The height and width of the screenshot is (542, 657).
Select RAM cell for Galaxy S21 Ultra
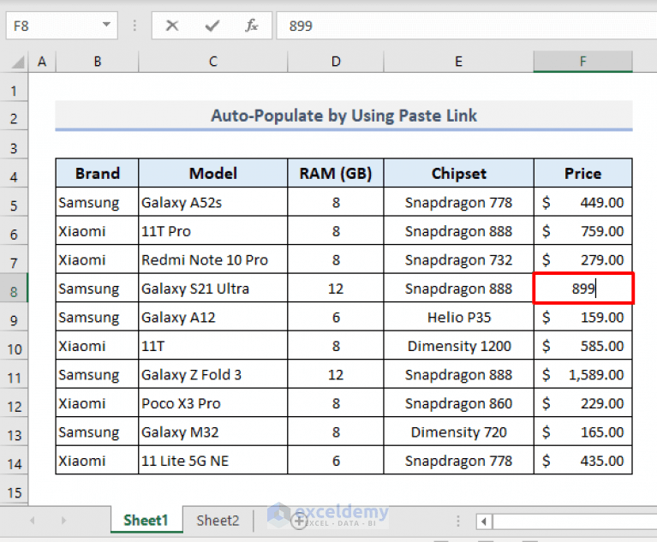(336, 289)
